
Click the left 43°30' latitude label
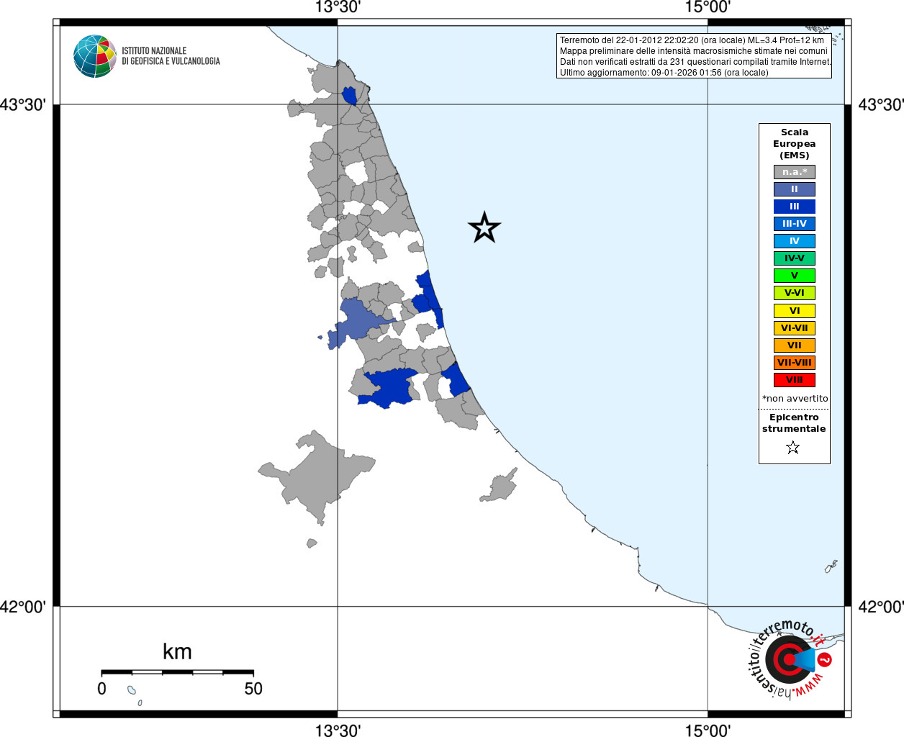pos(23,105)
